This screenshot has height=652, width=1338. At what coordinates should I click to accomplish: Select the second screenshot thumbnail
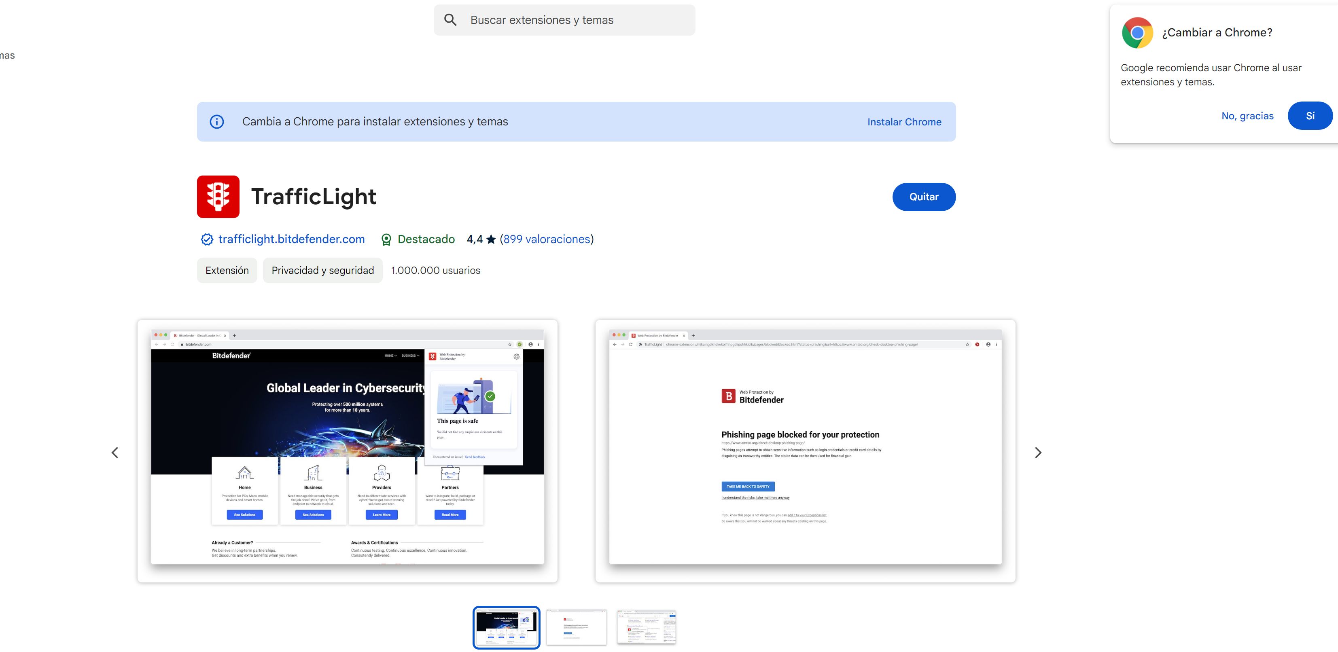pyautogui.click(x=576, y=627)
